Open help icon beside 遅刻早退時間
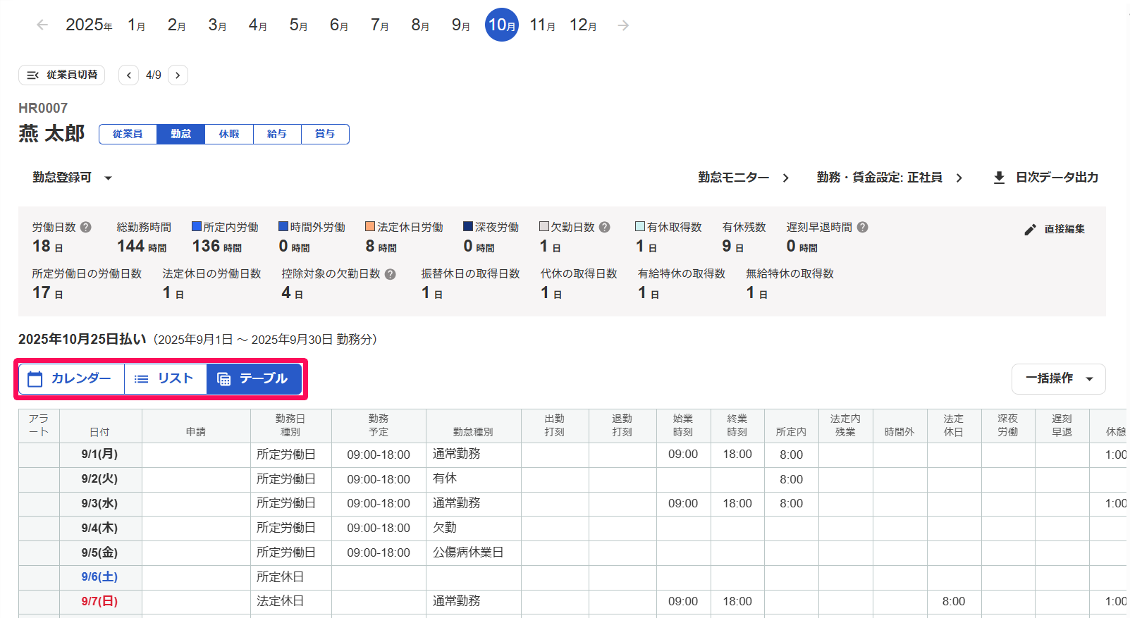This screenshot has height=618, width=1130. [x=863, y=227]
